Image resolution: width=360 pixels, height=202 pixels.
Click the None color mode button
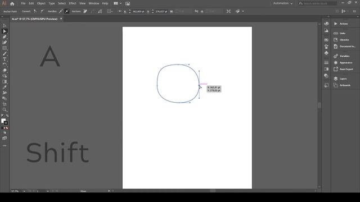7,128
